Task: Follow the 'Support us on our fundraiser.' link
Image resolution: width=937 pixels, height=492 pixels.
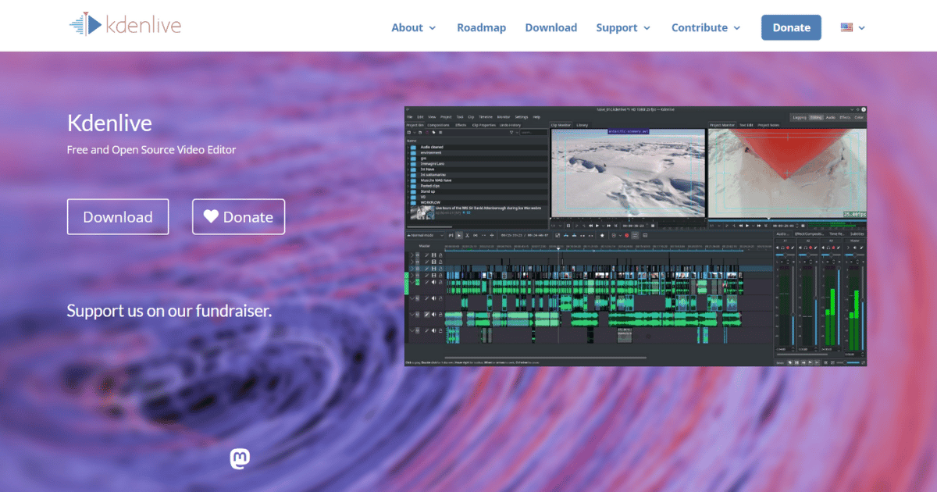Action: click(169, 311)
